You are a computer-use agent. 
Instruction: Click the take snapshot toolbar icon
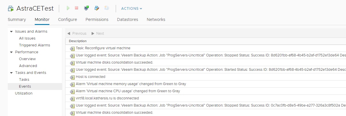[x=107, y=8]
